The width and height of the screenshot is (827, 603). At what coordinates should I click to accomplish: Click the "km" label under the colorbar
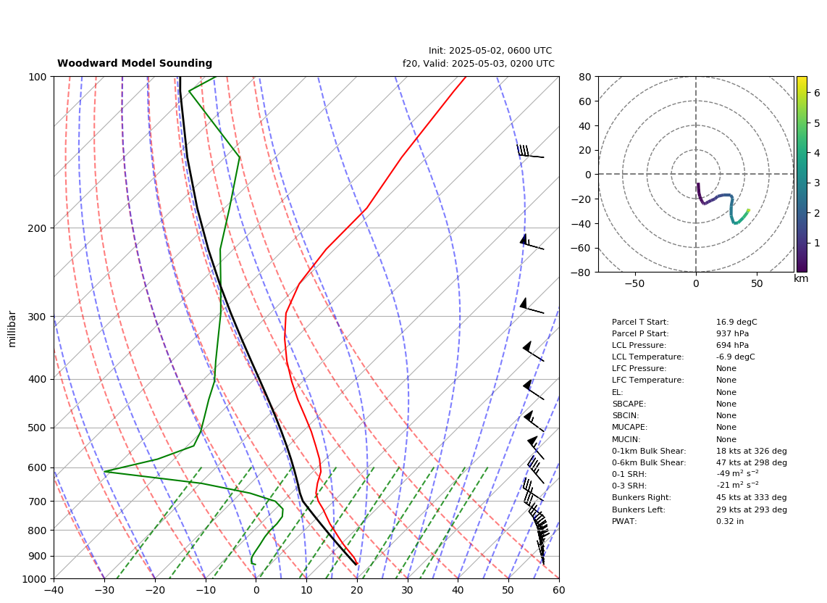coord(801,278)
